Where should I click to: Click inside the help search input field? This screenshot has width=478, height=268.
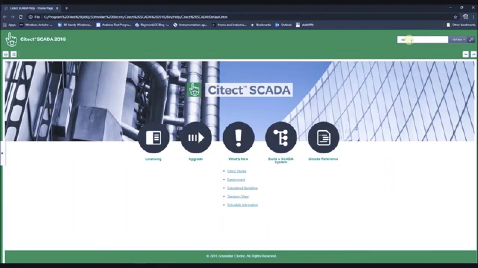point(423,39)
